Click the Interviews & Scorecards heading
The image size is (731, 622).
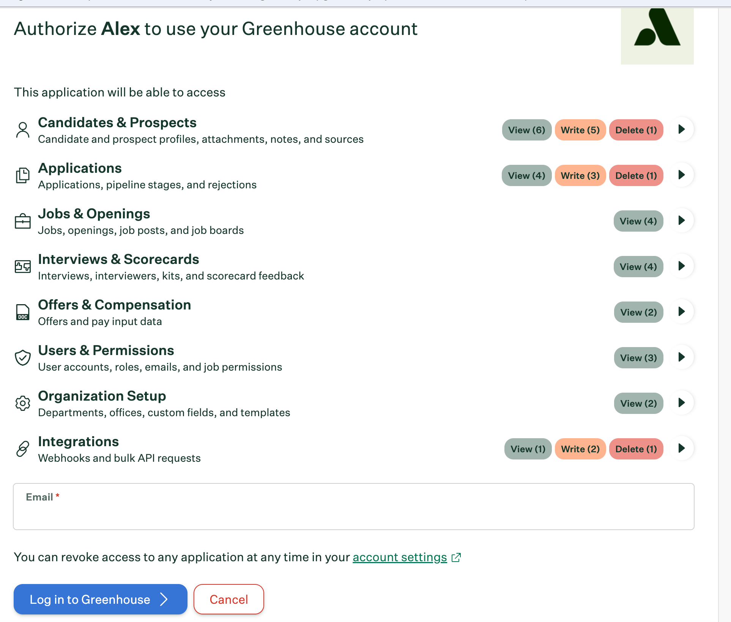(x=118, y=259)
